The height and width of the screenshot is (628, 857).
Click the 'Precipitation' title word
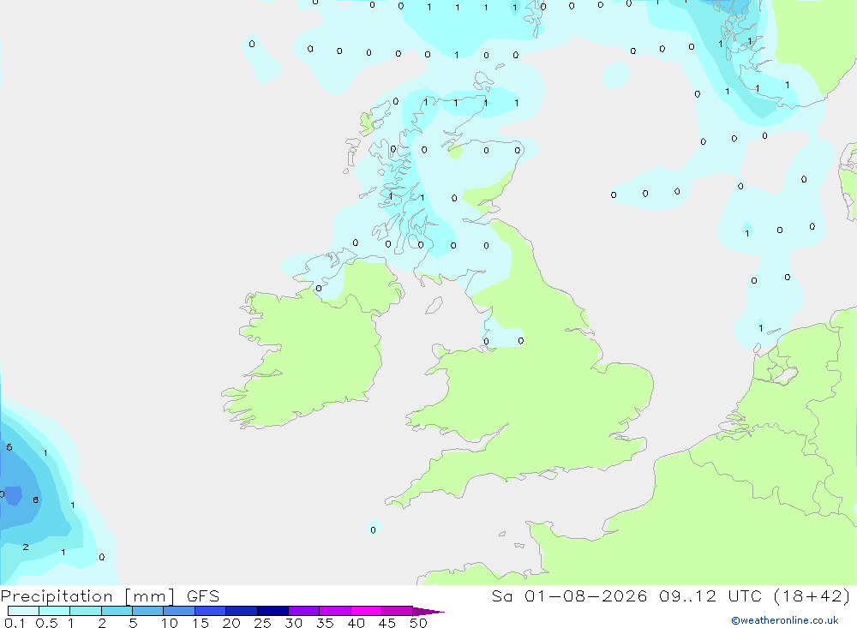click(x=57, y=596)
